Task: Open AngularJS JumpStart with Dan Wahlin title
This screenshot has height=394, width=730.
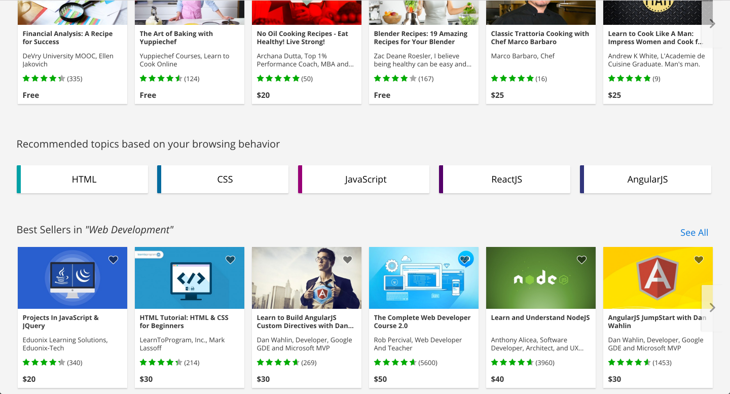Action: click(657, 321)
